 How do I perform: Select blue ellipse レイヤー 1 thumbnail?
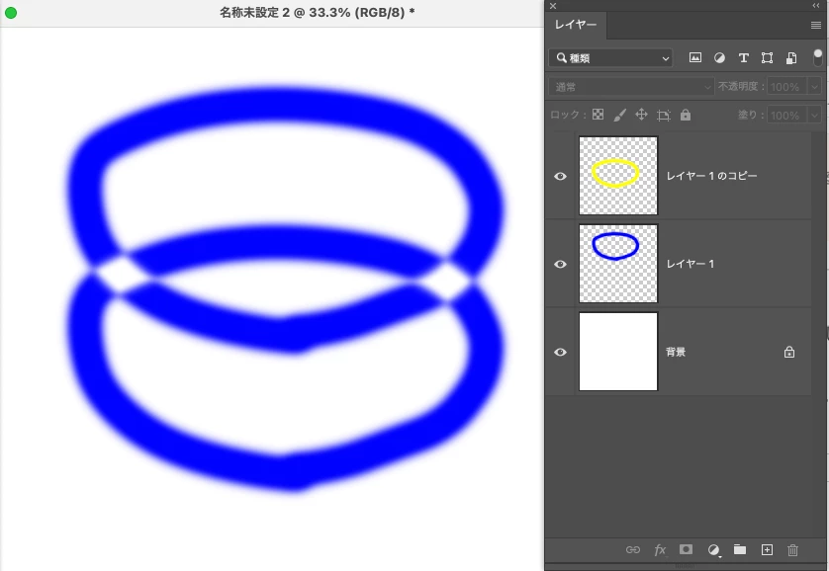click(x=618, y=264)
